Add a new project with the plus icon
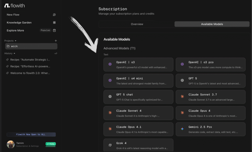 tap(56, 40)
